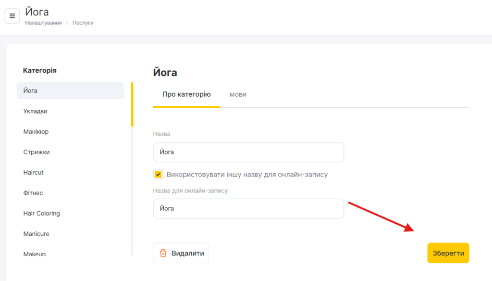492x281 pixels.
Task: Select the 'Про категорію' tab
Action: point(186,94)
